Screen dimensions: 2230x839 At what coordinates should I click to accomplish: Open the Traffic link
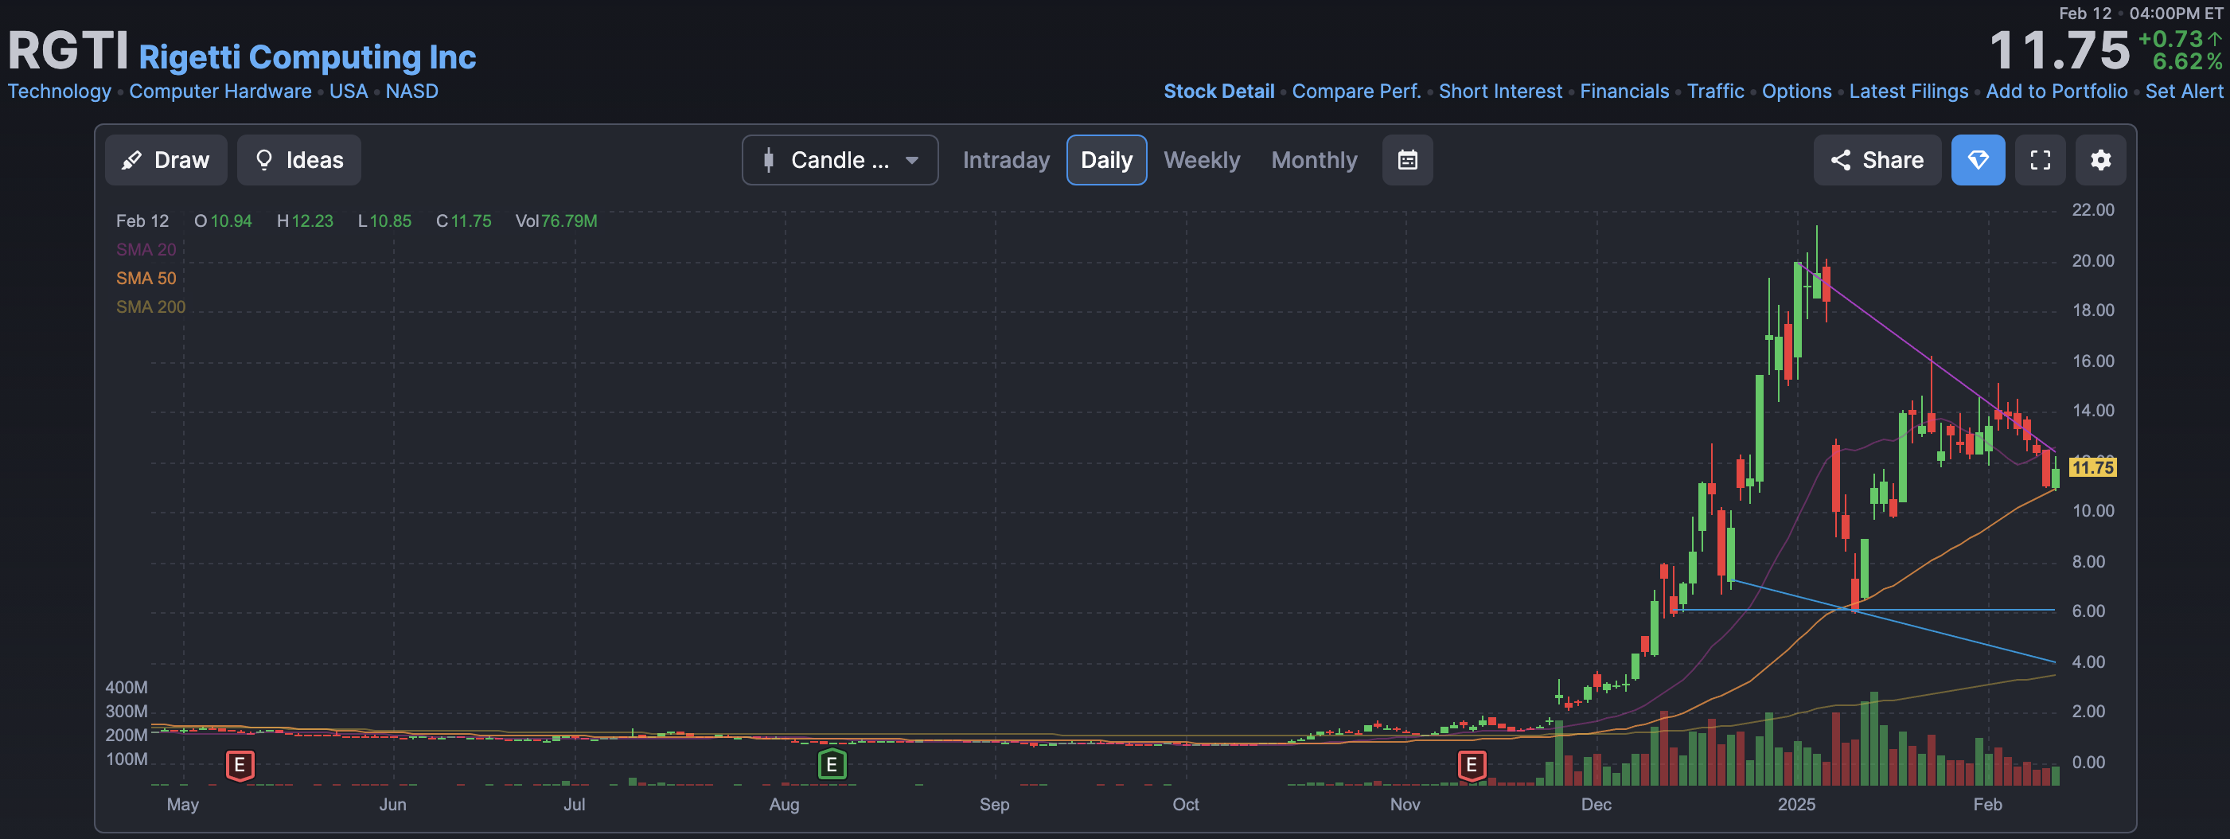point(1716,92)
